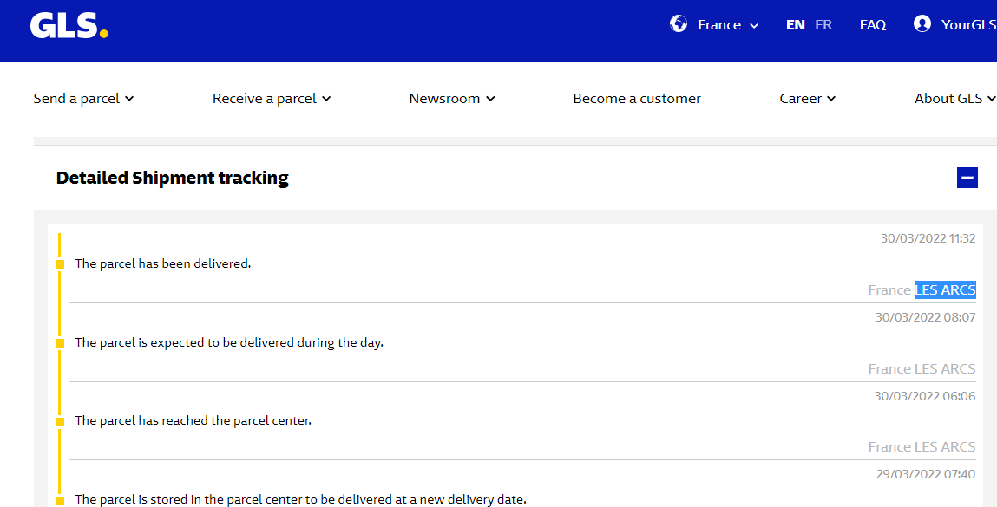Select EN language option
Screen dimensions: 997x507
[795, 25]
